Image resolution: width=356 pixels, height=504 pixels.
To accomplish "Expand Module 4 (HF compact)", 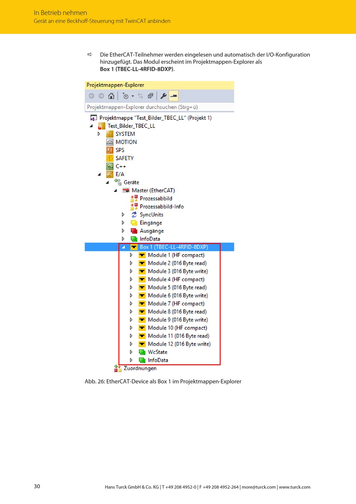I will point(131,280).
